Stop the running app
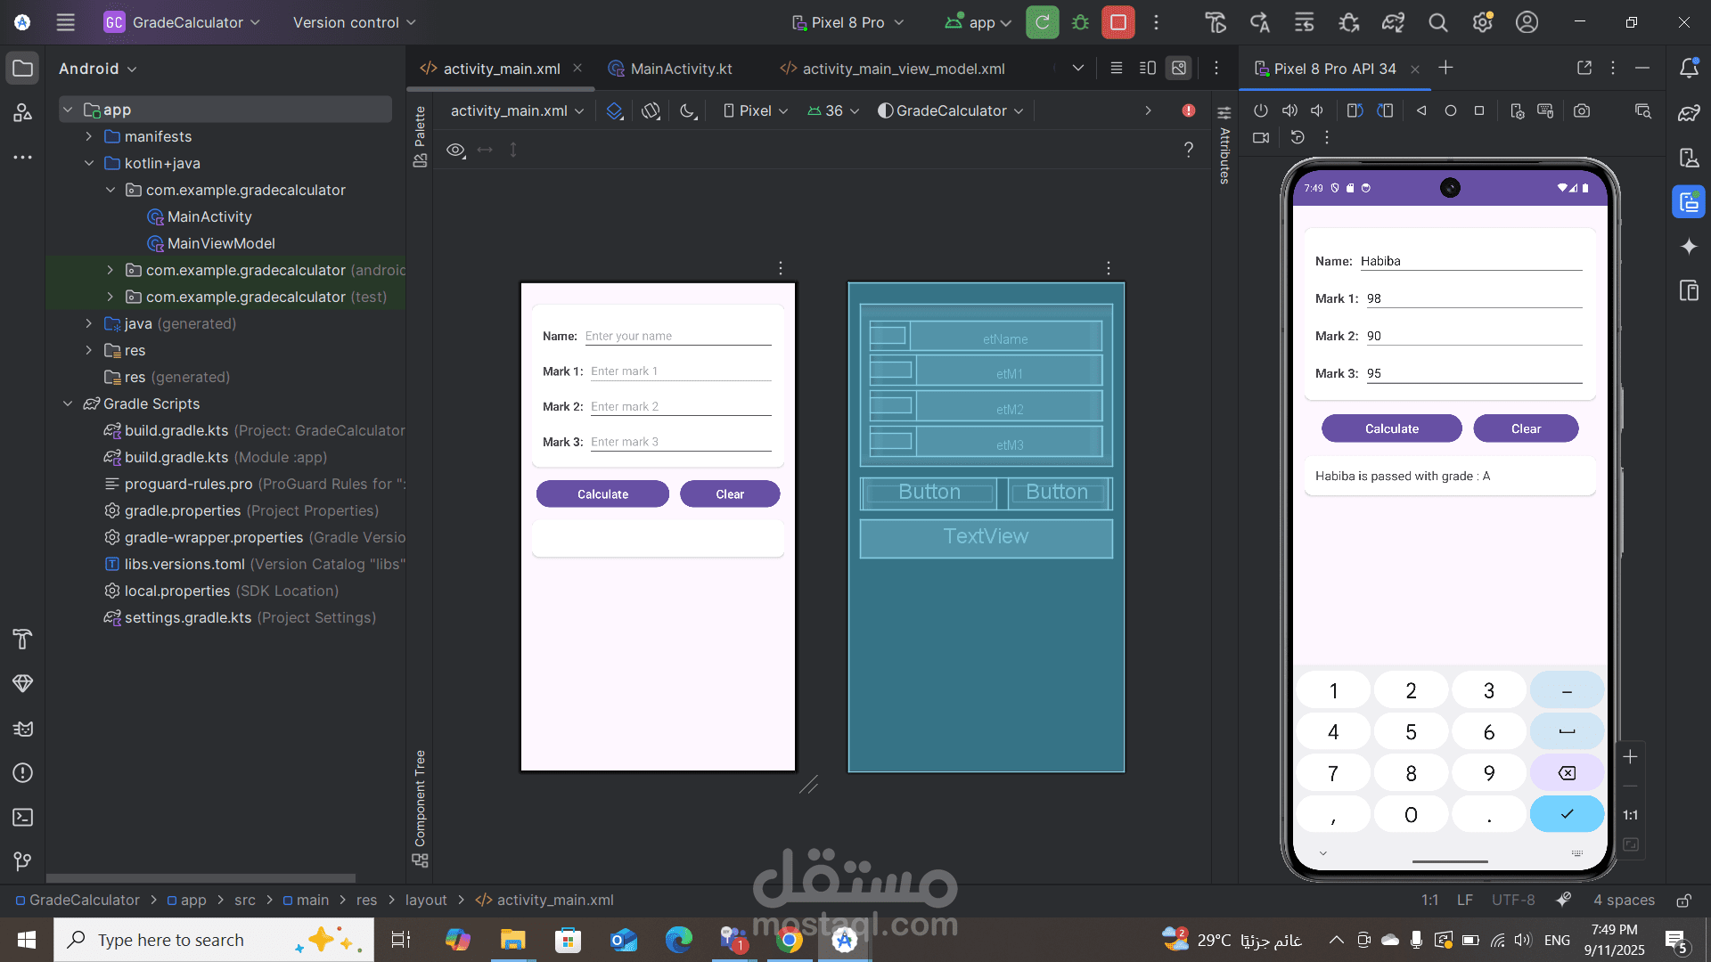Screen dimensions: 1711x962 point(1117,22)
